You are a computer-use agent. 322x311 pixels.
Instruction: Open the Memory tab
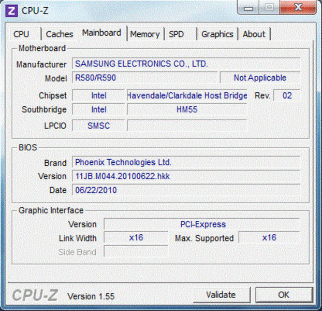point(144,34)
